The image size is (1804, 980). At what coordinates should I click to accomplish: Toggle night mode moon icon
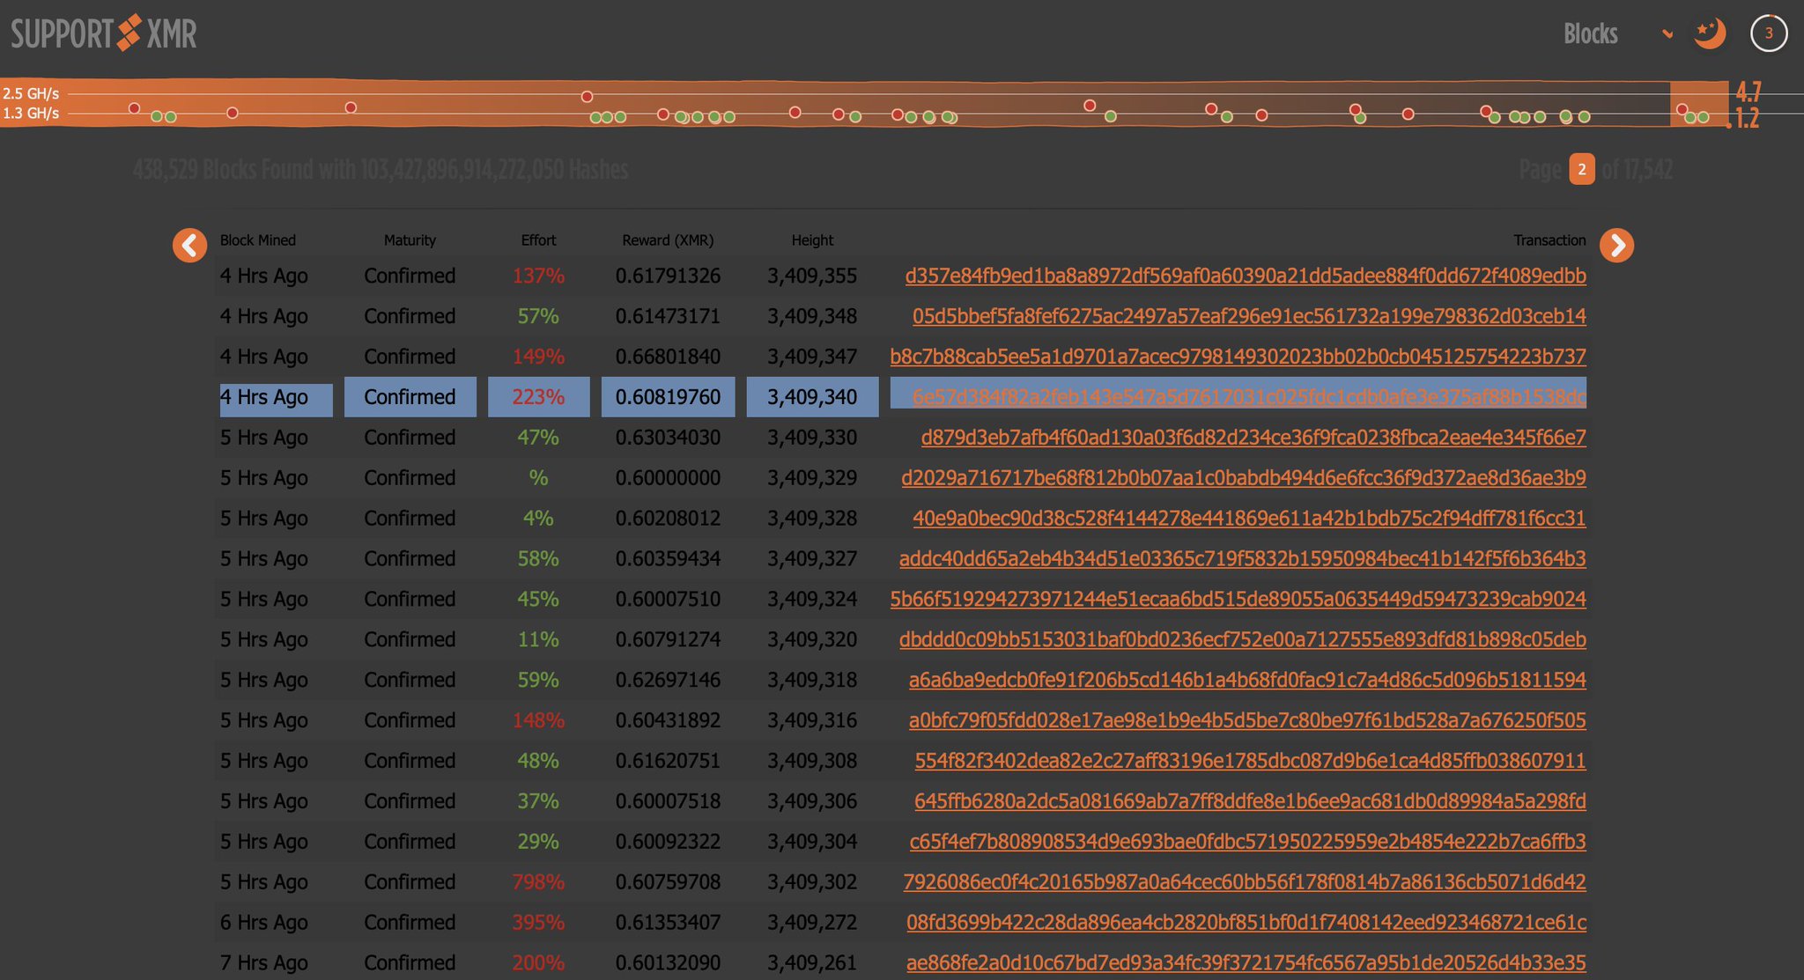1709,33
